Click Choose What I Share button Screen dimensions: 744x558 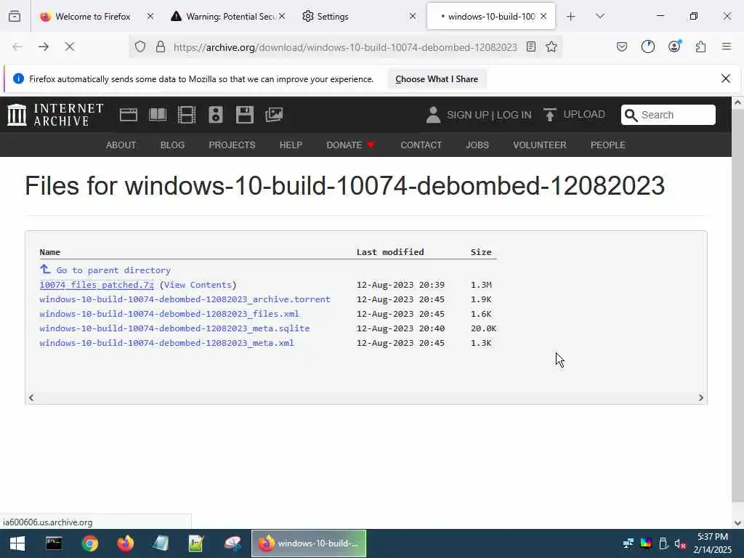point(437,79)
